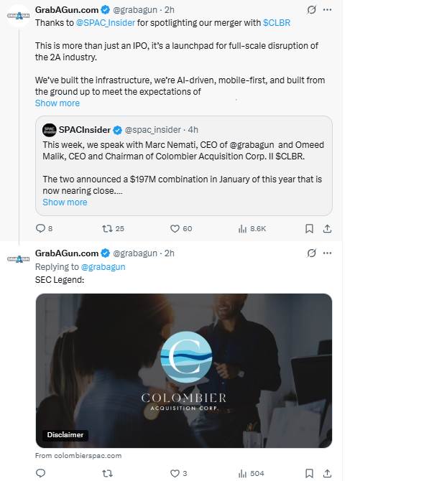Like the SEC Legend reply tweet
The height and width of the screenshot is (481, 447).
pyautogui.click(x=175, y=473)
